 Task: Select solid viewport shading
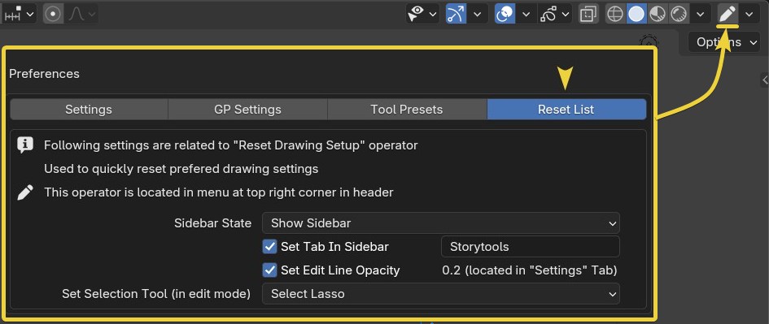coord(636,14)
